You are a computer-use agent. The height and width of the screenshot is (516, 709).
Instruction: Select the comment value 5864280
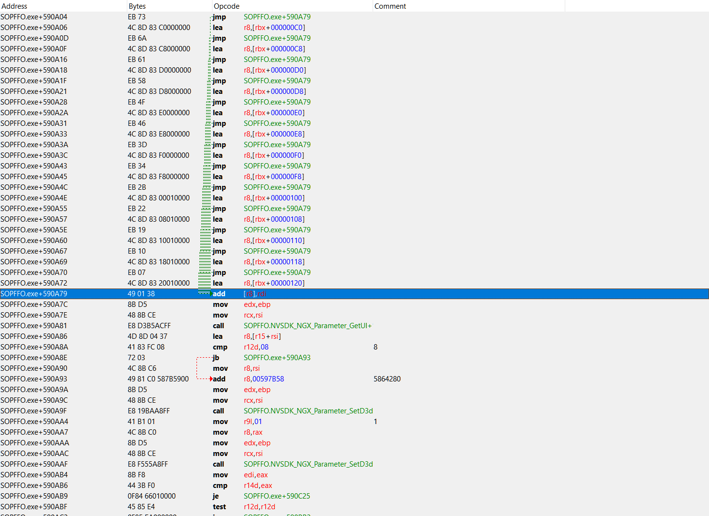(x=387, y=379)
